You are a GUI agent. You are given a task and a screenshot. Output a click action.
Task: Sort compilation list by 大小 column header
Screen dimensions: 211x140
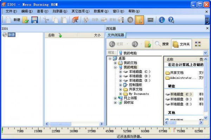pos(90,35)
